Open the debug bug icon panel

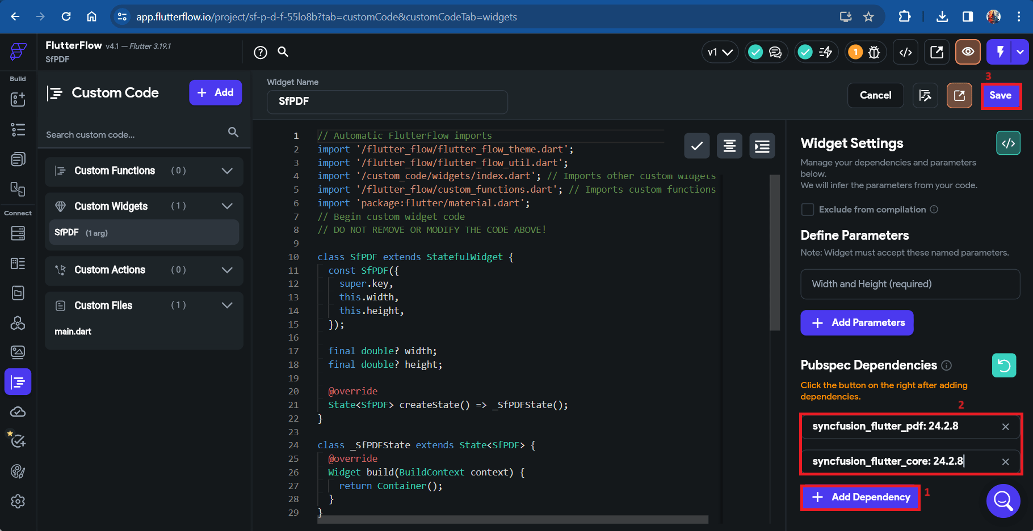pos(874,53)
